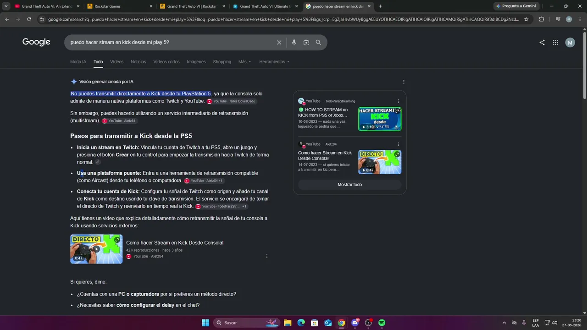Select the Videos cortos tab
This screenshot has width=587, height=330.
166,62
